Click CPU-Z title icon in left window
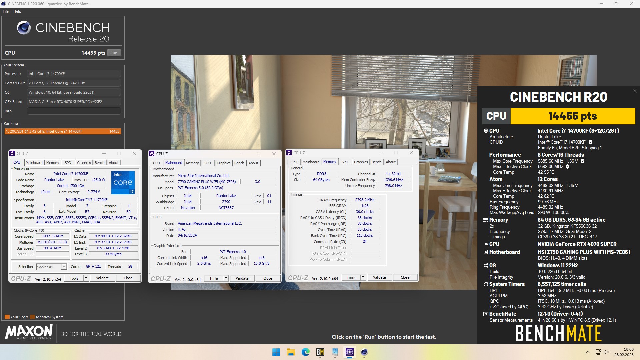Screen dimensions: 640x360 [12, 153]
